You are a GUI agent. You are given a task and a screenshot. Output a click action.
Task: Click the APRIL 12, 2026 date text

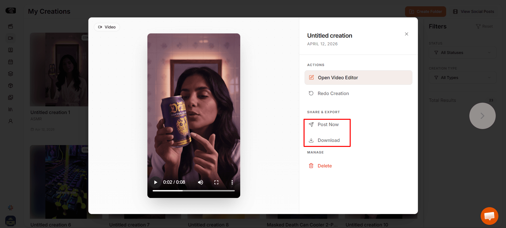322,44
